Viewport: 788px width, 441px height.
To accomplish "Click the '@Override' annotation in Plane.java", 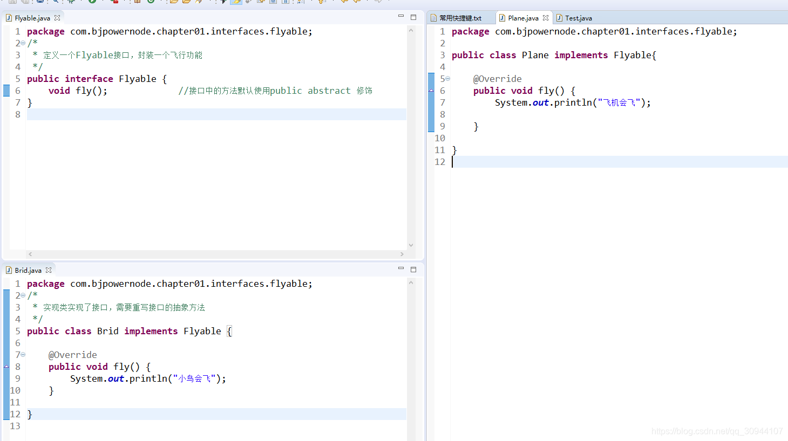I will click(498, 79).
